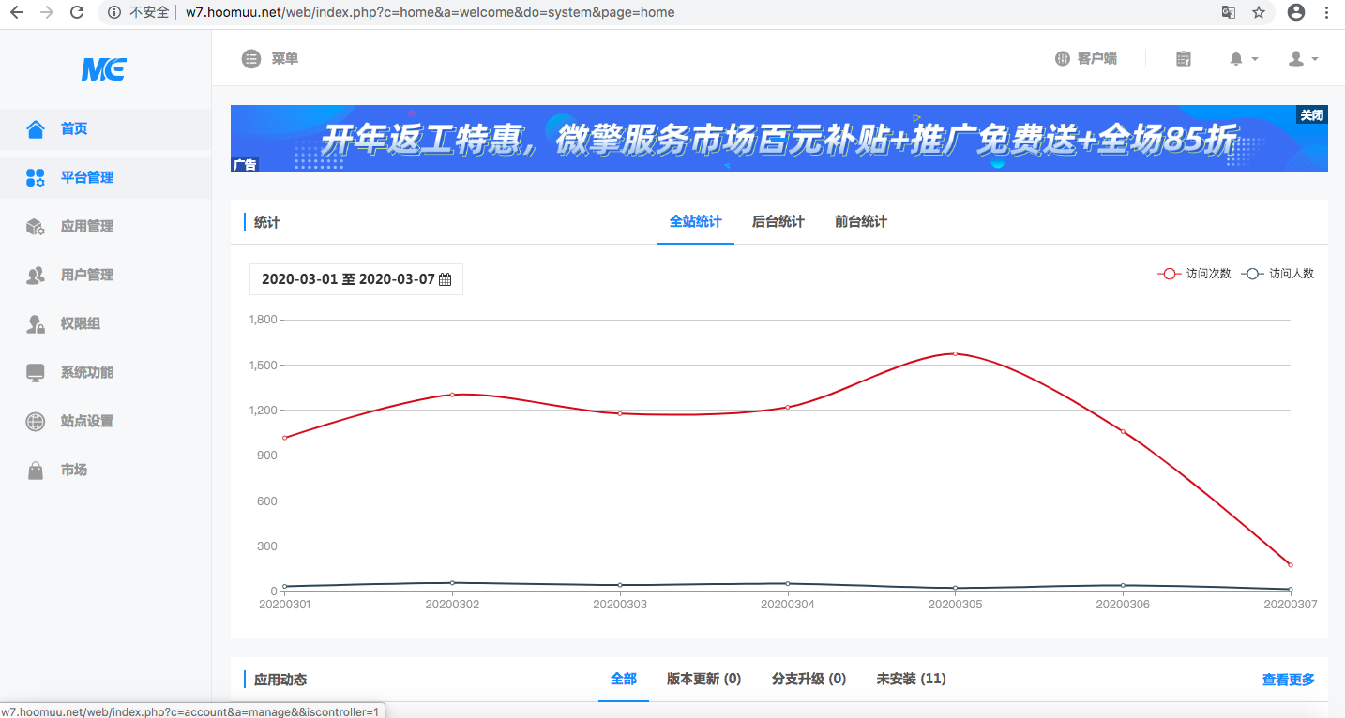Open the Chrome profile avatar icon
1345x718 pixels.
coord(1296,12)
